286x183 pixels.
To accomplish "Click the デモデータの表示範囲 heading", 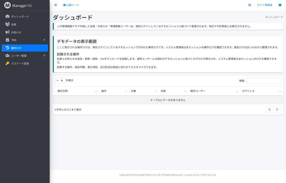I will pos(77,41).
